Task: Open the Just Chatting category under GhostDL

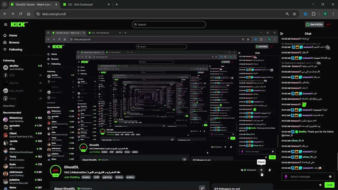Action: coord(72,177)
